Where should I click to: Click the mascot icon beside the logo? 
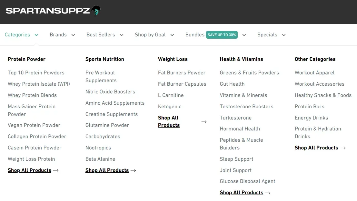[95, 10]
